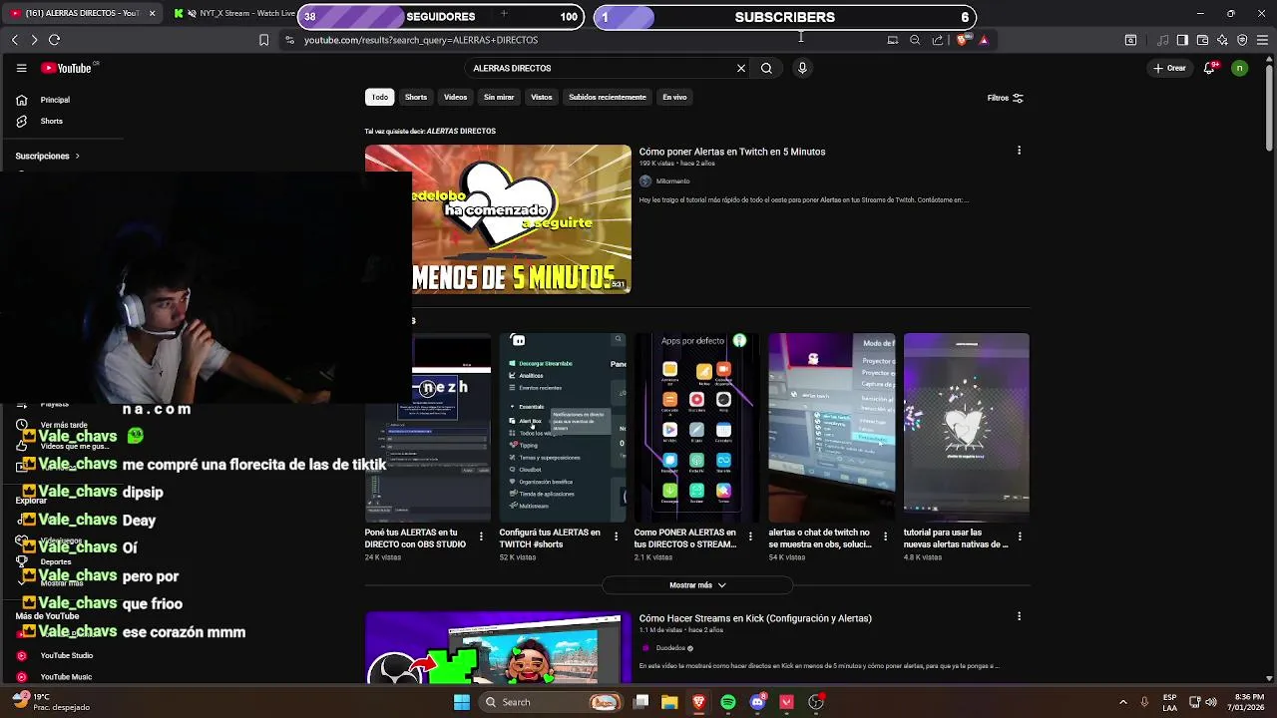Image resolution: width=1277 pixels, height=718 pixels.
Task: Open options for alertas o chat short
Action: point(885,537)
